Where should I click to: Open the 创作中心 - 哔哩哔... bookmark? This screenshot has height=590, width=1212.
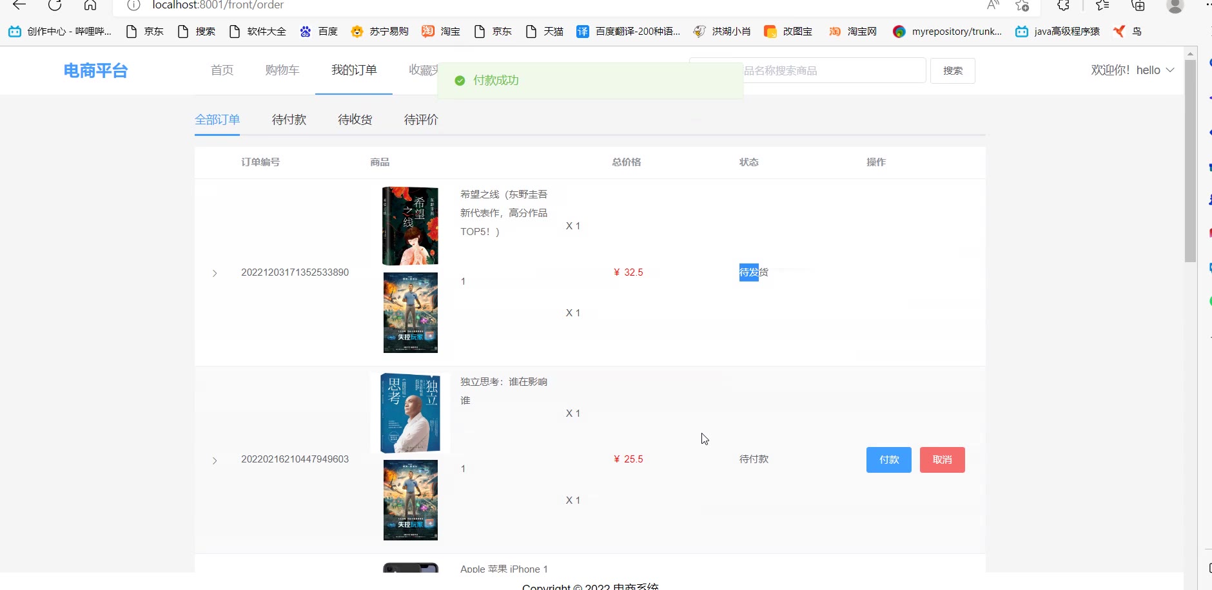click(60, 32)
